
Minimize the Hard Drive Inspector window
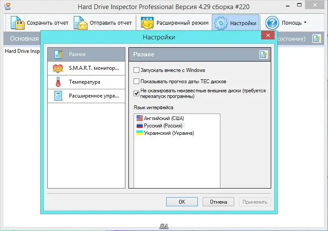[x=288, y=6]
